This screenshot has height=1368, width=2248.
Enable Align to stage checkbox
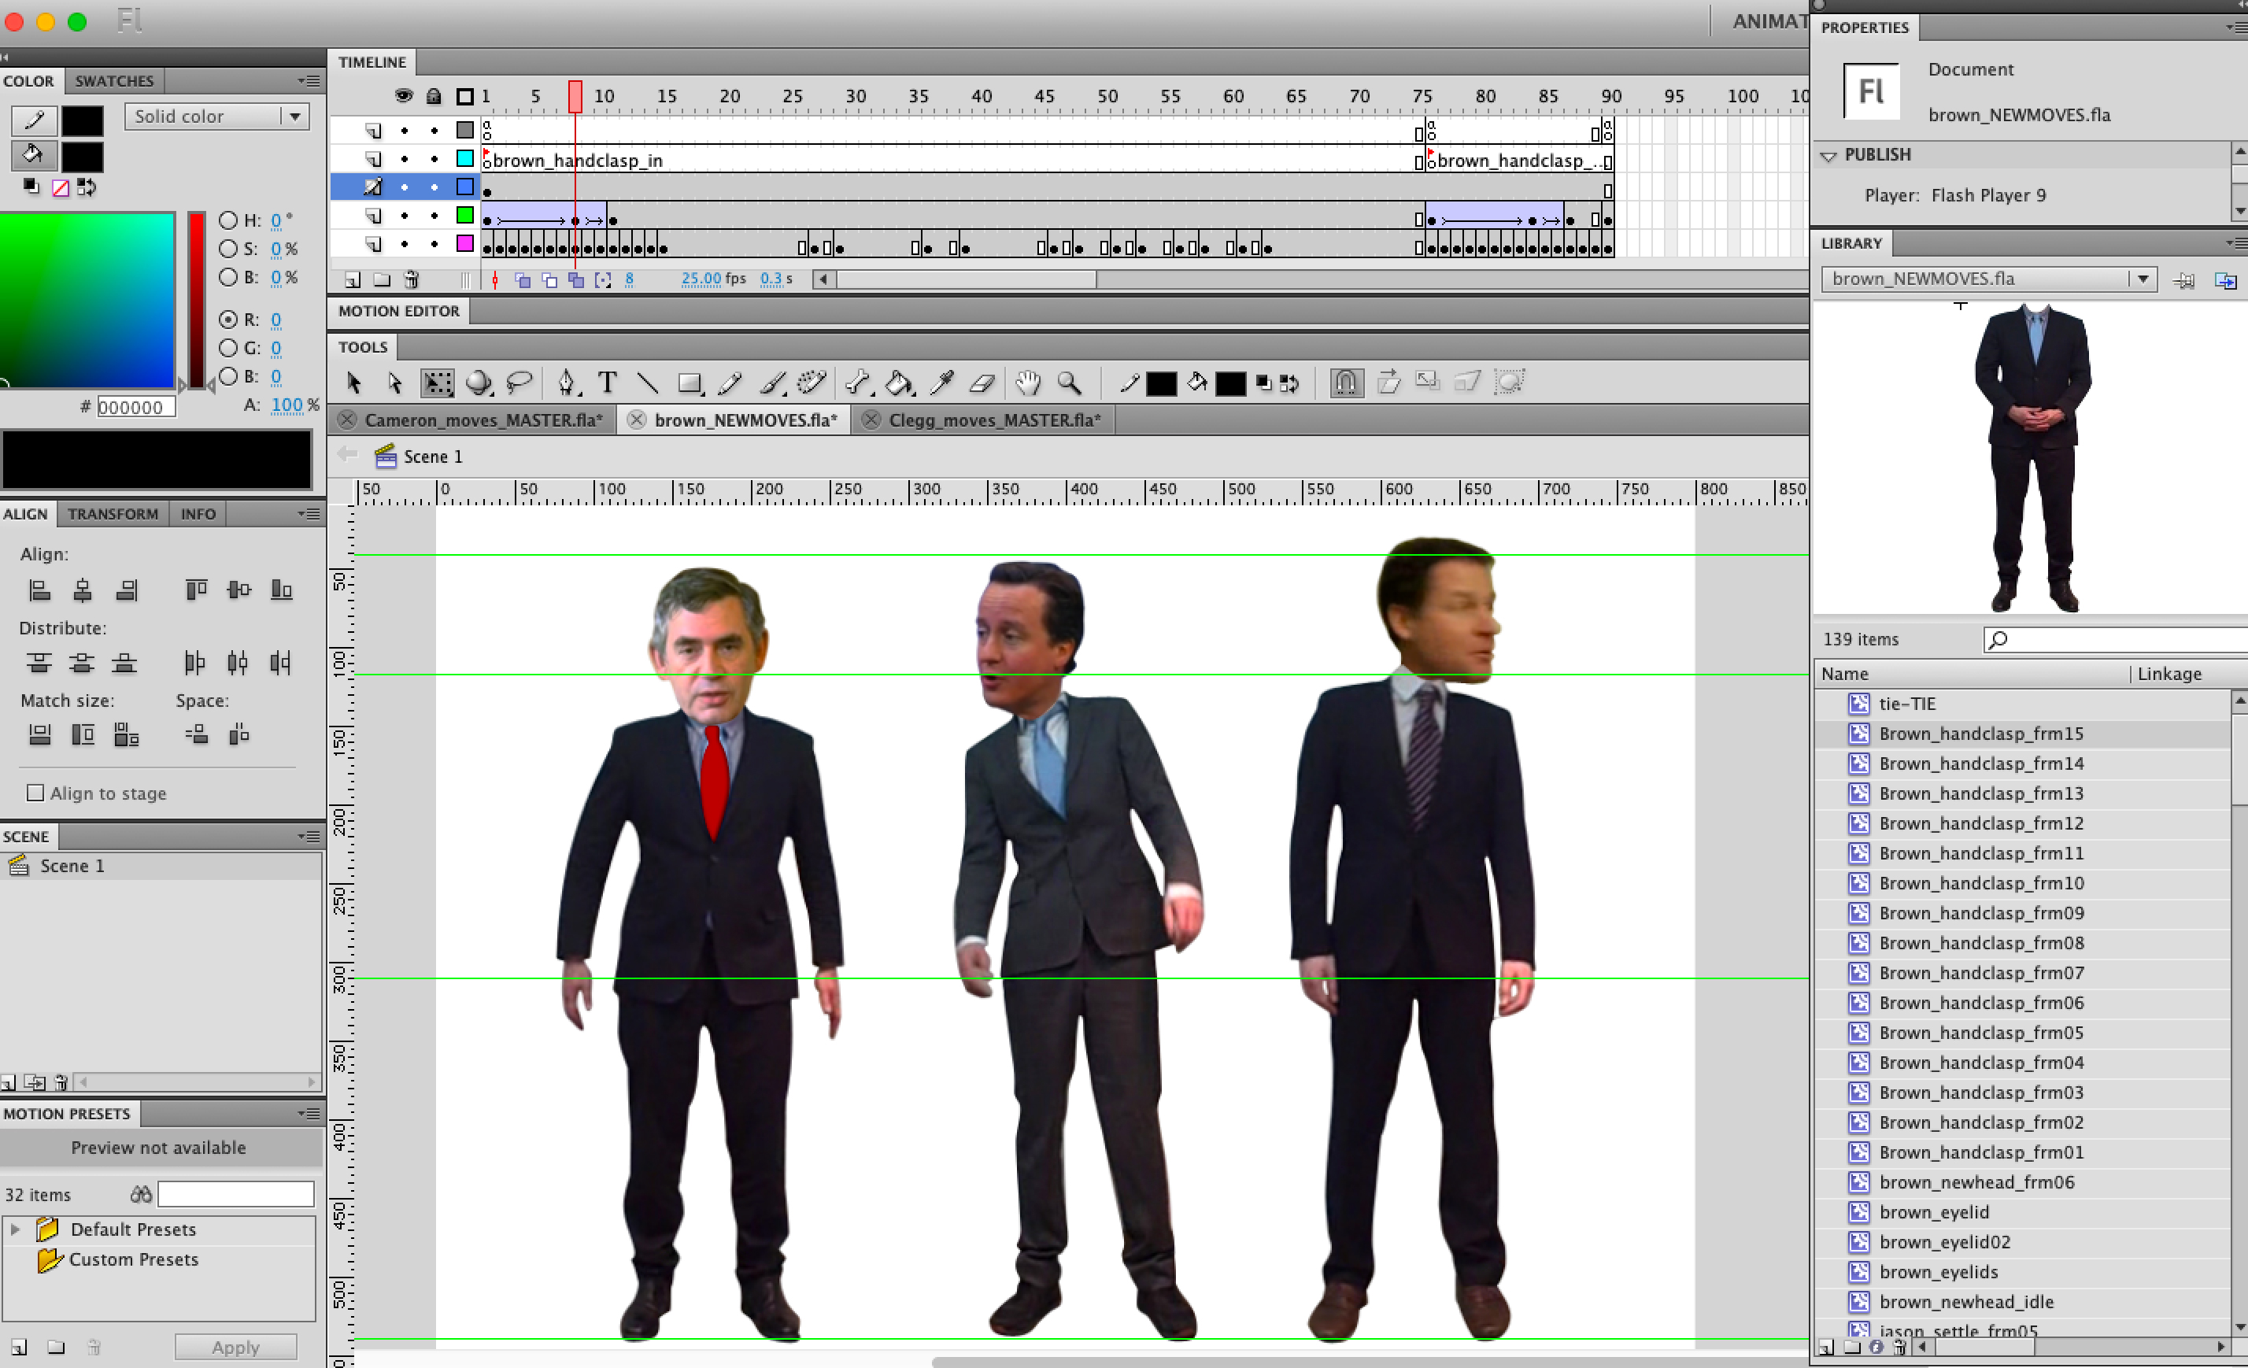click(x=35, y=792)
